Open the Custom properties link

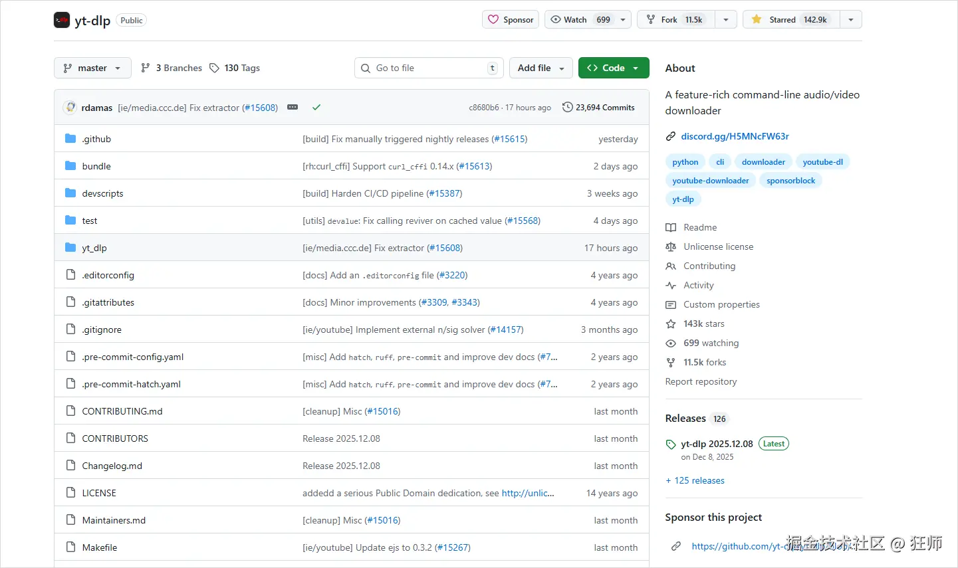click(713, 304)
